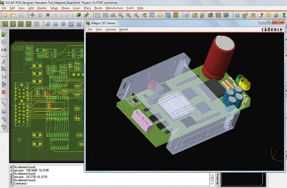The width and height of the screenshot is (287, 188).
Task: Click the Copy toolbar icon
Action: point(40,15)
